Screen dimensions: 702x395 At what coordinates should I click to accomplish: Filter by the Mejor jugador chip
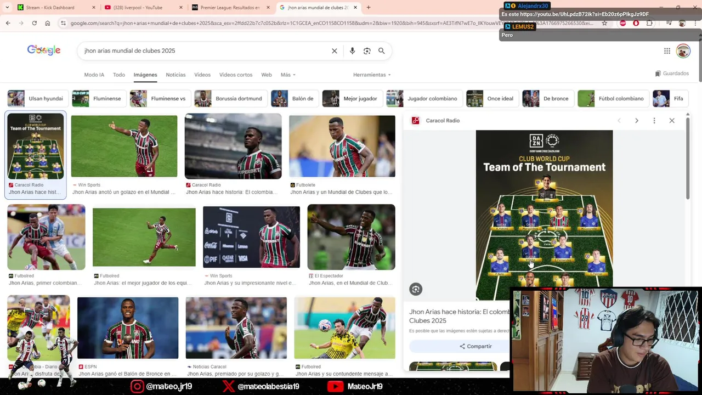click(352, 99)
